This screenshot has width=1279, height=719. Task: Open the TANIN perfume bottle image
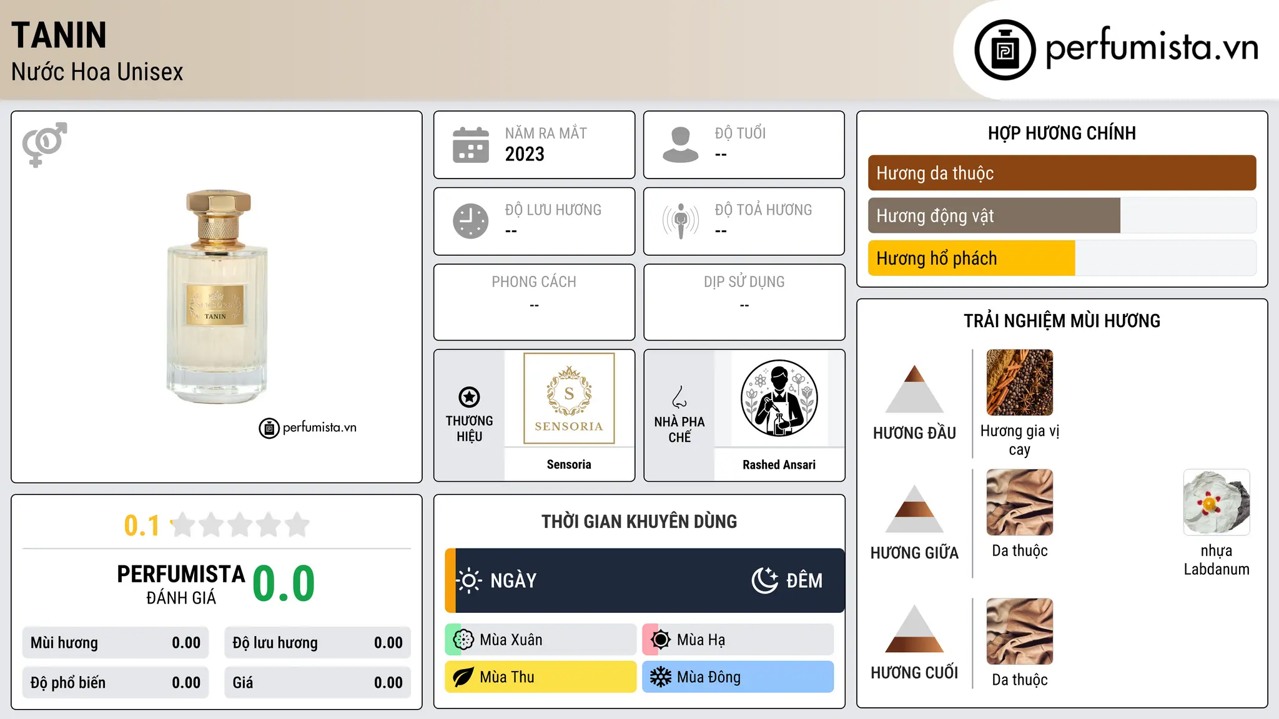tap(217, 297)
